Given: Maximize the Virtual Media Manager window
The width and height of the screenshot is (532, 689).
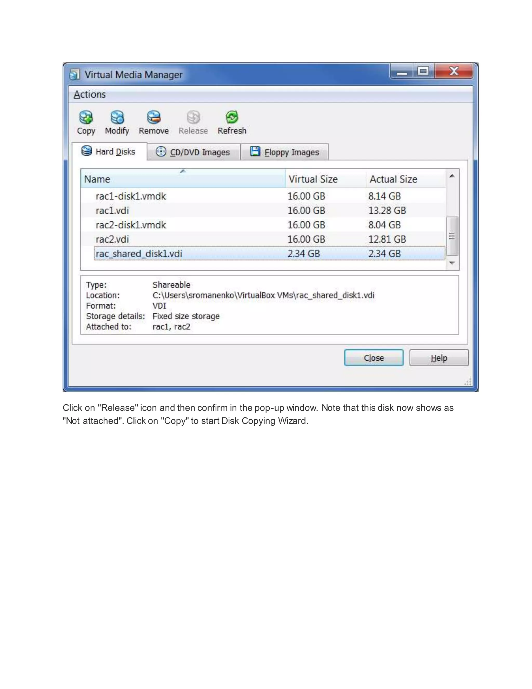Looking at the screenshot, I should click(x=423, y=71).
